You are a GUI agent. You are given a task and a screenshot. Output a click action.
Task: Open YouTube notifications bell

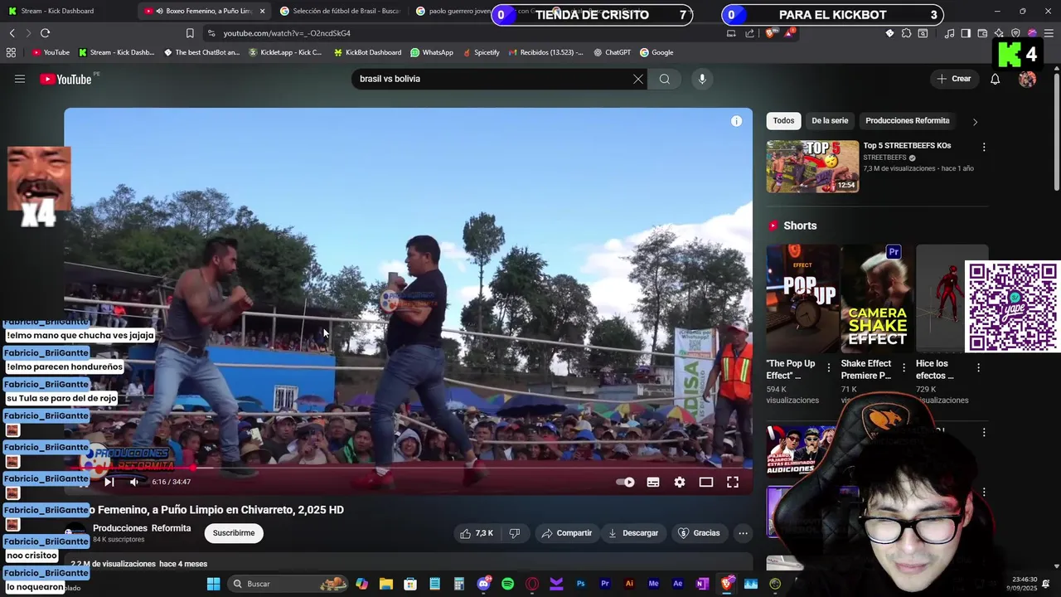(996, 79)
